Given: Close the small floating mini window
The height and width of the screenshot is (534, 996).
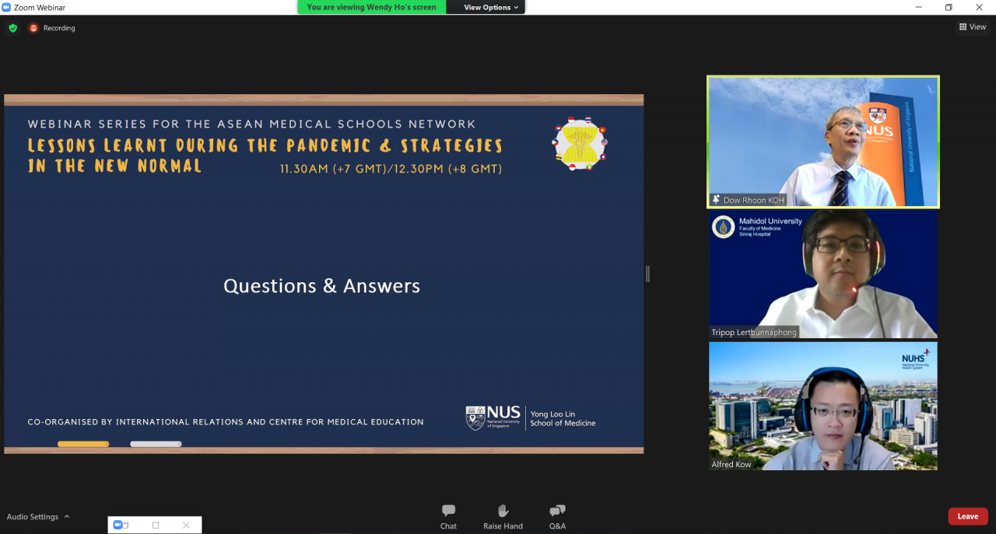Looking at the screenshot, I should [186, 525].
